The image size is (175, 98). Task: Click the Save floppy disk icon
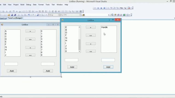[12, 15]
